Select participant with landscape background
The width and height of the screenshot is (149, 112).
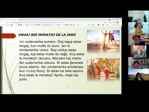(x=138, y=74)
